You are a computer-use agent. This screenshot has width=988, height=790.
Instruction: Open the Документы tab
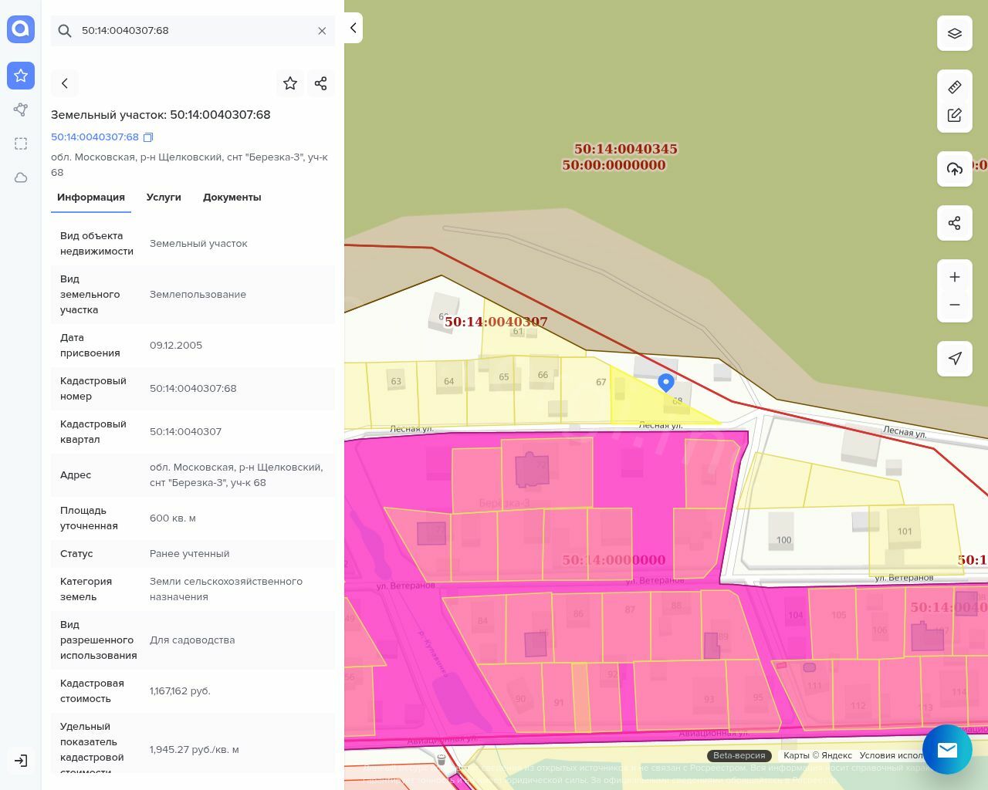coord(232,197)
